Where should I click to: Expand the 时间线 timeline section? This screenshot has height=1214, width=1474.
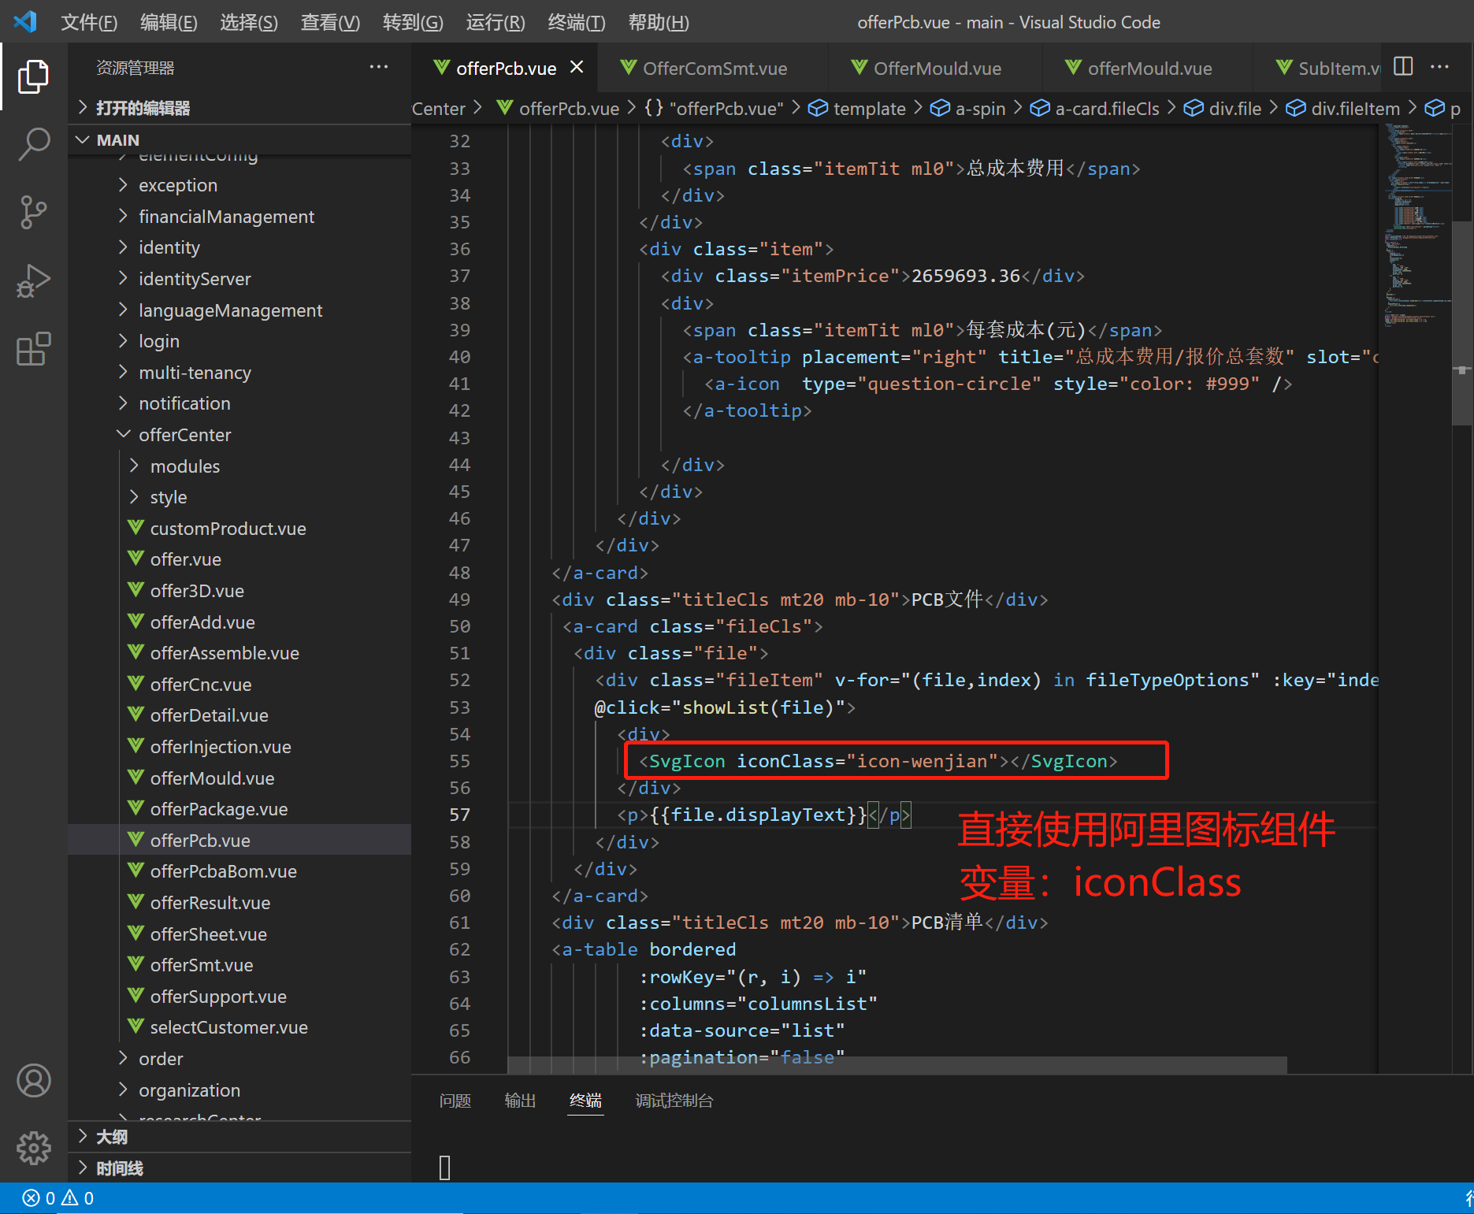239,1168
